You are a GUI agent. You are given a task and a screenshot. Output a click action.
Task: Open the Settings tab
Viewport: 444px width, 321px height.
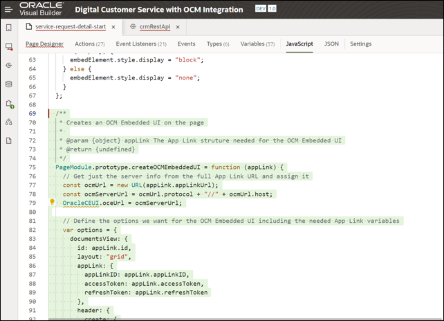[360, 44]
